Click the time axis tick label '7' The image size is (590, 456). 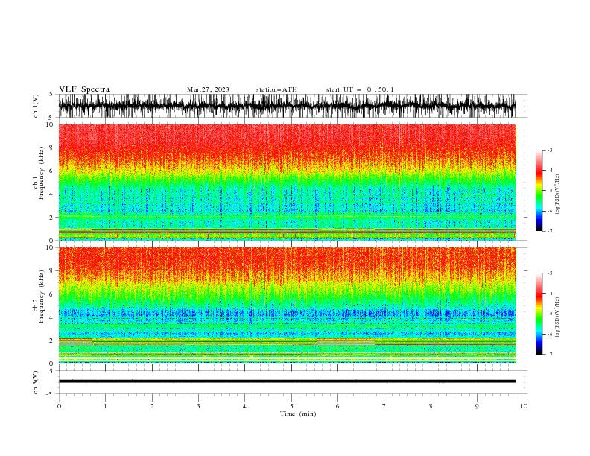(x=384, y=406)
